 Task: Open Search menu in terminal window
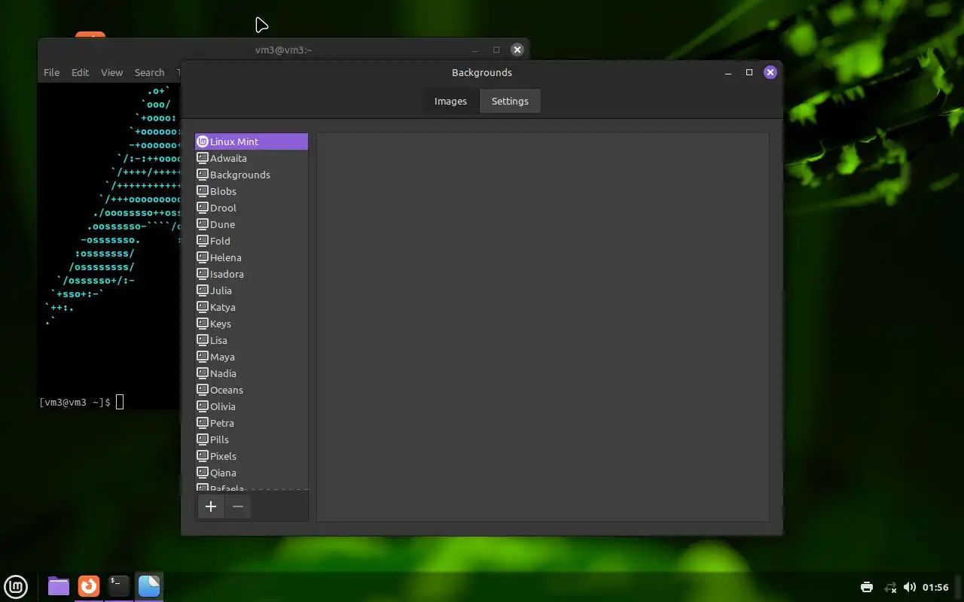(x=149, y=72)
